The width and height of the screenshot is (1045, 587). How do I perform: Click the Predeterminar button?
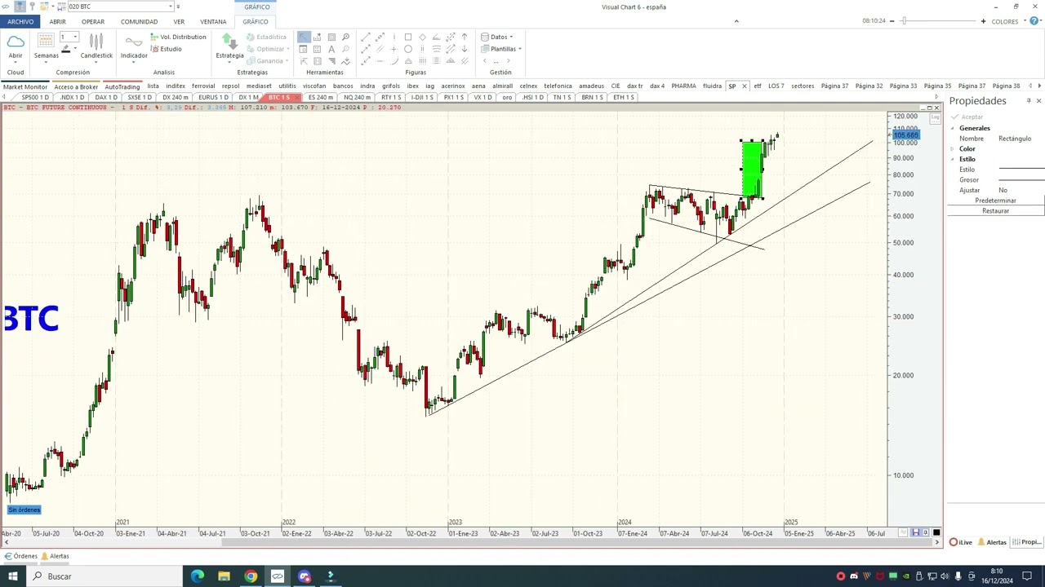pyautogui.click(x=995, y=201)
